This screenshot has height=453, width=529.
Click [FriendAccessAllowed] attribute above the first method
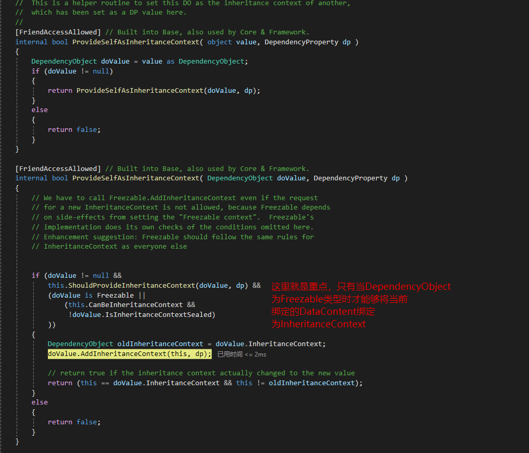[58, 32]
